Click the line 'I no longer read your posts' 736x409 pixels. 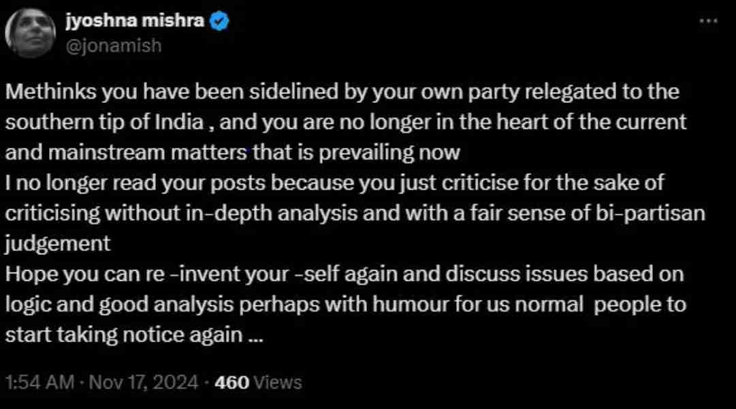click(334, 183)
